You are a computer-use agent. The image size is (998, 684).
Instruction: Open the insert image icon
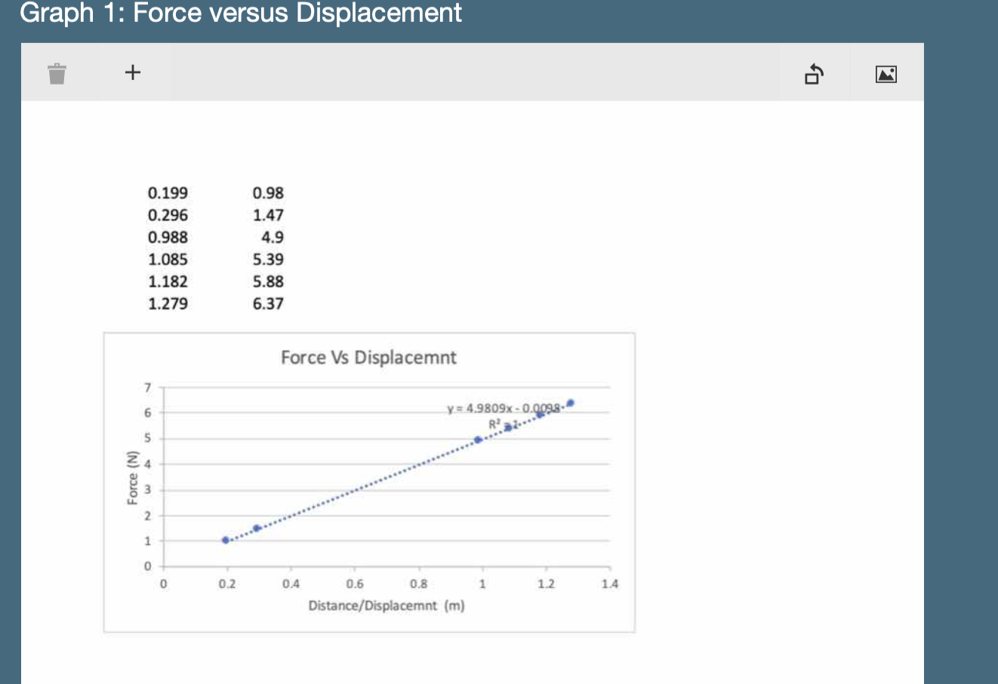tap(886, 73)
